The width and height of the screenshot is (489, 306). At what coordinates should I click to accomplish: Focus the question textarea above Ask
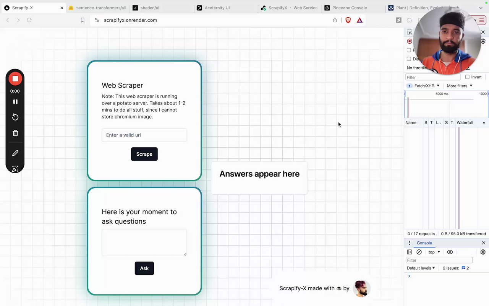pyautogui.click(x=144, y=243)
